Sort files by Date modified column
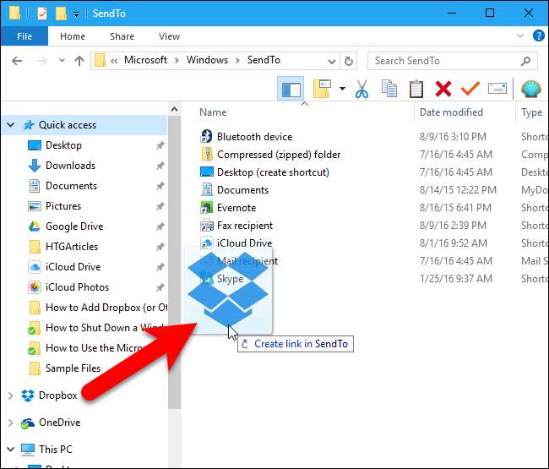The width and height of the screenshot is (549, 469). click(451, 112)
